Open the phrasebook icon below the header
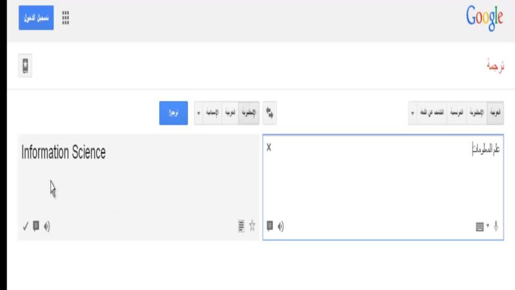The height and width of the screenshot is (290, 515). [x=25, y=66]
